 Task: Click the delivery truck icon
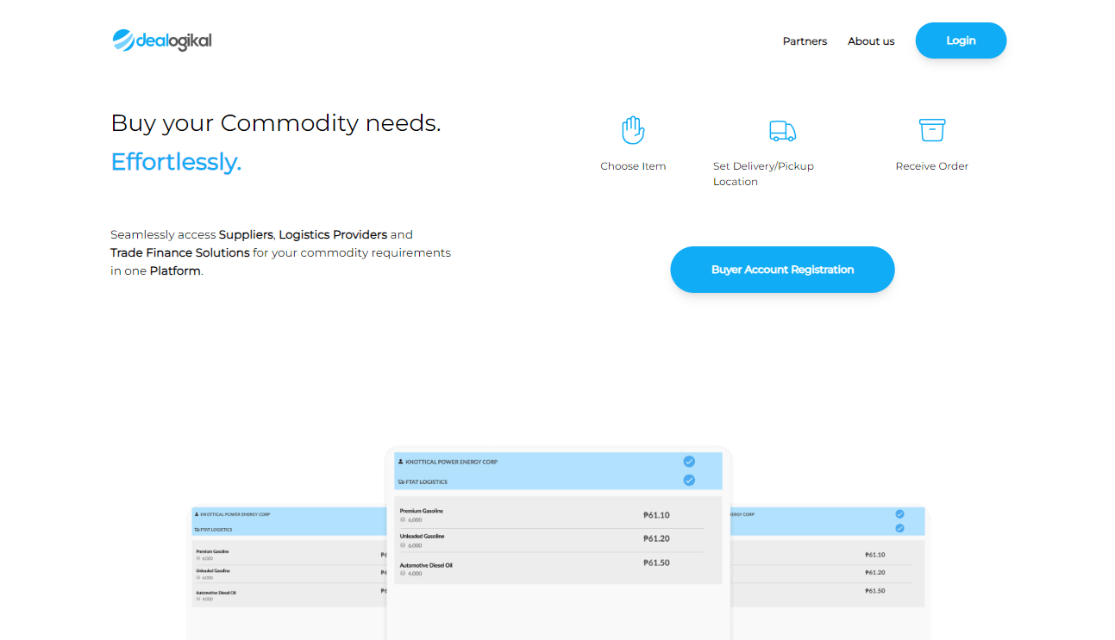(x=782, y=131)
